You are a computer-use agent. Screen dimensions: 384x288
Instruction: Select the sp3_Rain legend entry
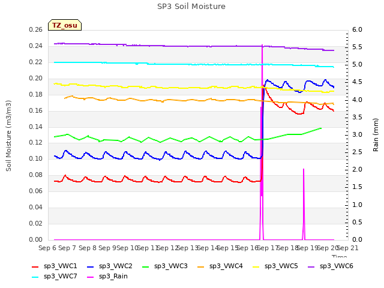107,277
